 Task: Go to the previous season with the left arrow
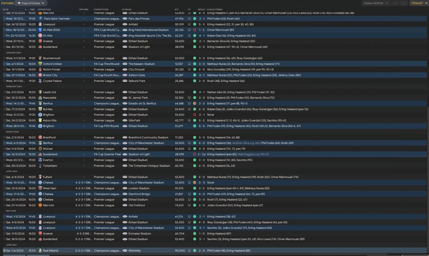(395, 3)
